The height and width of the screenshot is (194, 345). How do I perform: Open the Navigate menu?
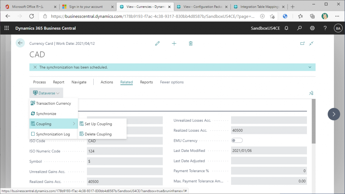pos(79,82)
